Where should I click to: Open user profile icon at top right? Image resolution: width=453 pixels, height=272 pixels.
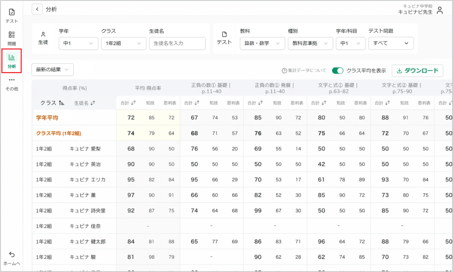(x=440, y=11)
